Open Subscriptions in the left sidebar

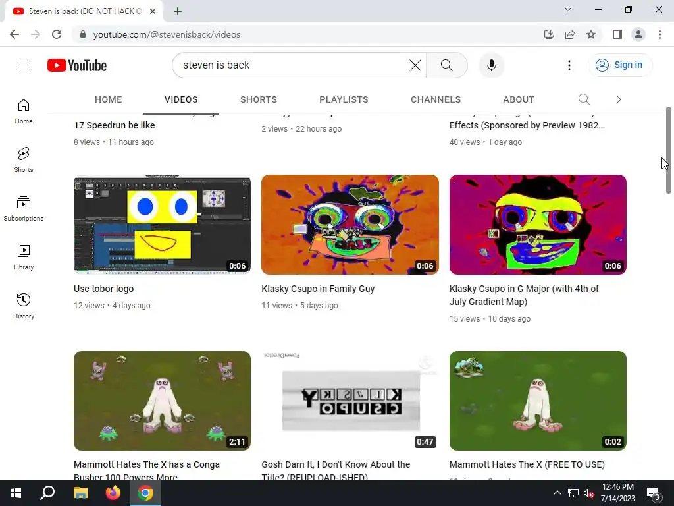[24, 209]
